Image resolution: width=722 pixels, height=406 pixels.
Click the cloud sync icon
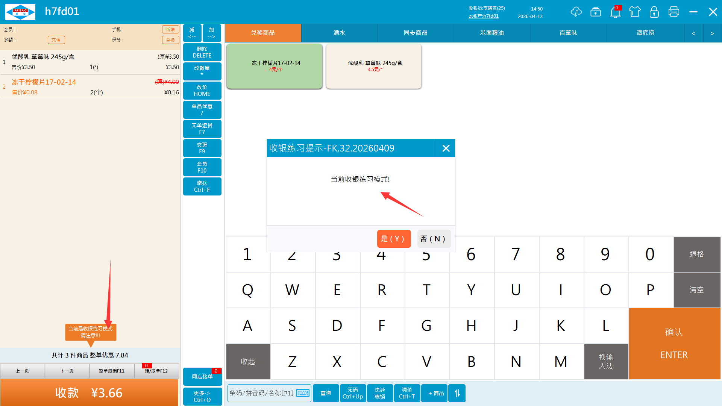[576, 12]
